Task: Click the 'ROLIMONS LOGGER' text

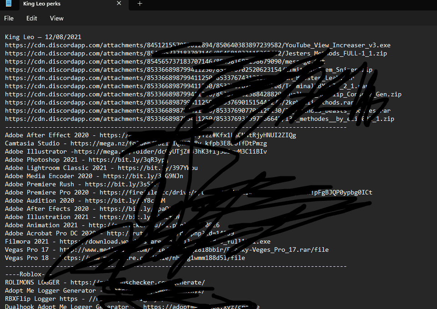Action: [x=32, y=282]
